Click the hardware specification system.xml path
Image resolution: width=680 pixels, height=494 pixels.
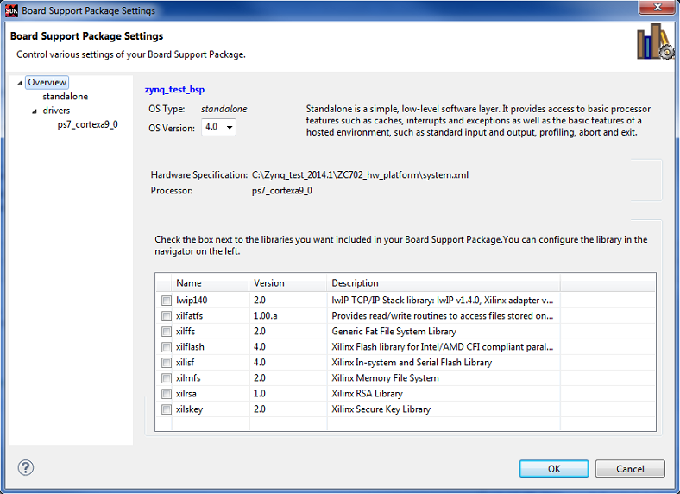tap(360, 175)
